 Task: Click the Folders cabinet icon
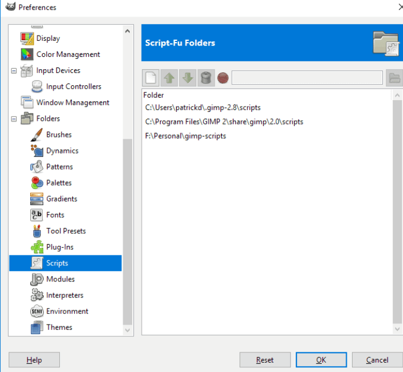pos(27,118)
